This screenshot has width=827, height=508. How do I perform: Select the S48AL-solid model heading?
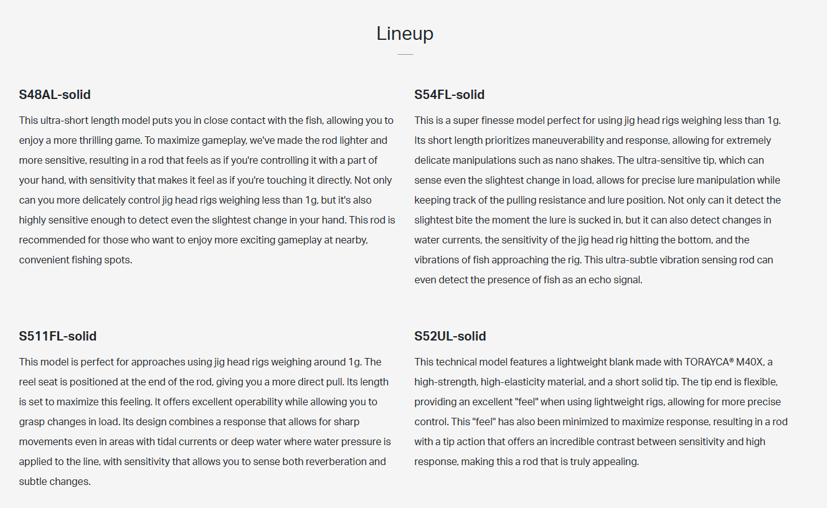(55, 95)
